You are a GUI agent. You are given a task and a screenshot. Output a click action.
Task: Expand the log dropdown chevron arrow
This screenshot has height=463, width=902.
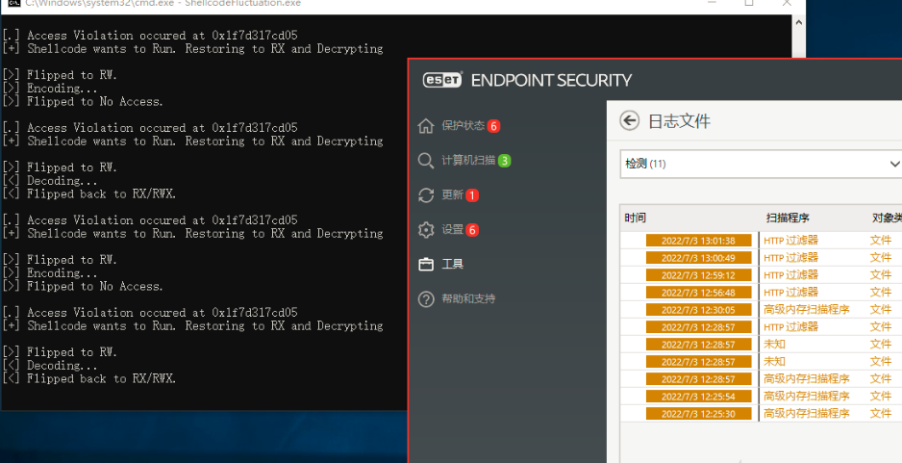coord(894,164)
